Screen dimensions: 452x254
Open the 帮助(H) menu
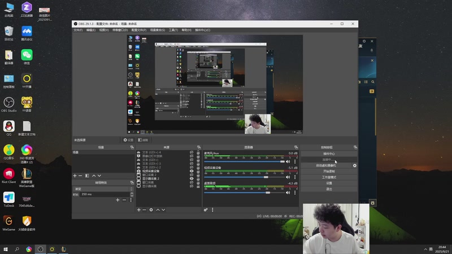point(186,30)
